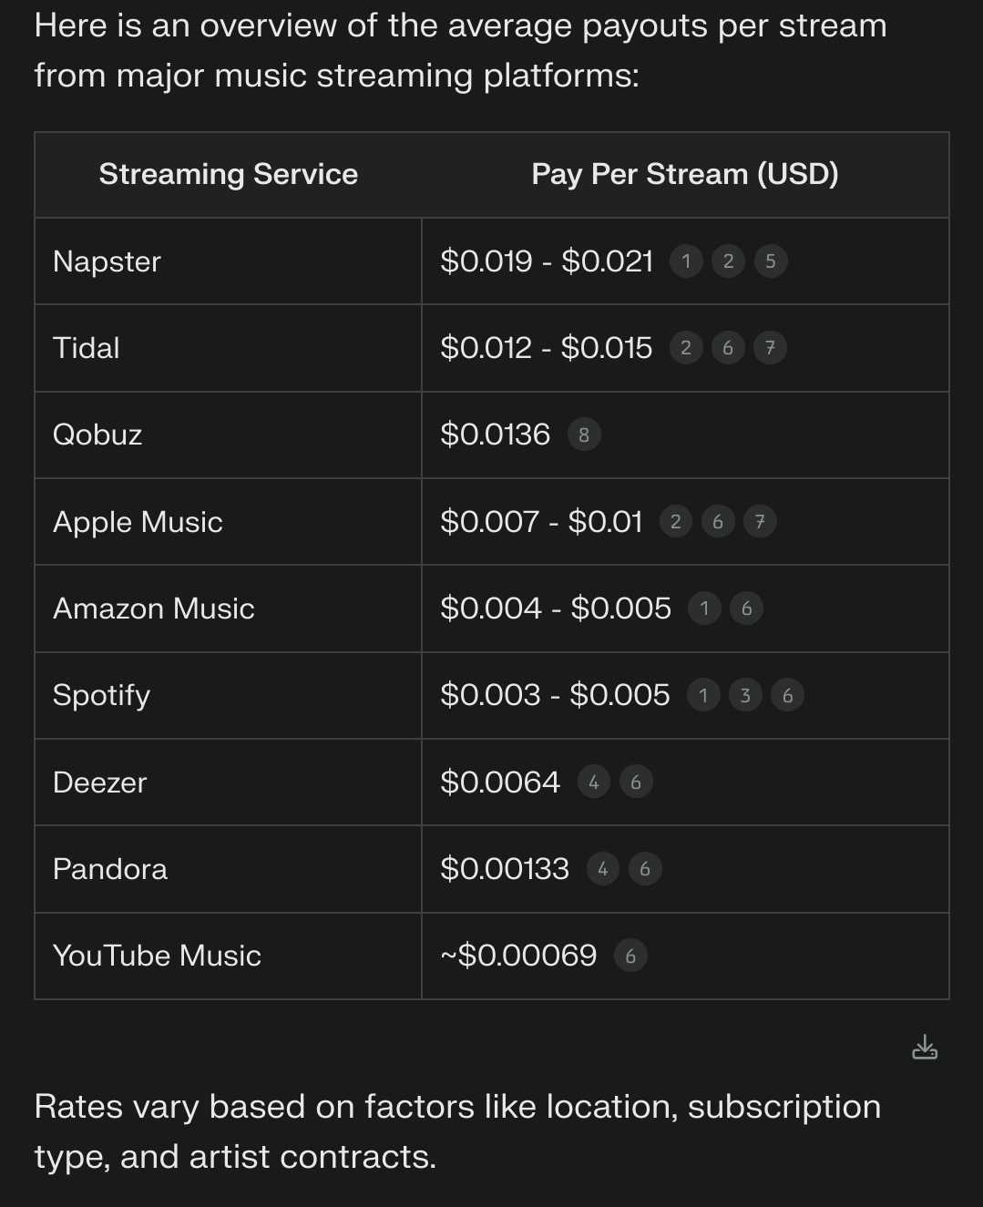Click the Streaming Service column header
The width and height of the screenshot is (983, 1207).
229,174
